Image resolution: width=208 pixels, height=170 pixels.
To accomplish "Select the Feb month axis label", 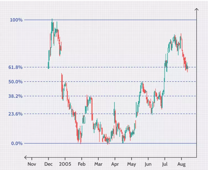I will pos(82,164).
